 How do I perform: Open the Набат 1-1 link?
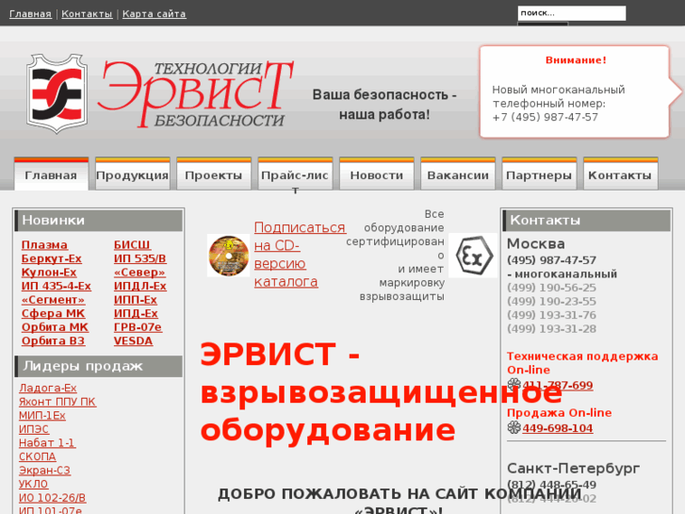(47, 442)
